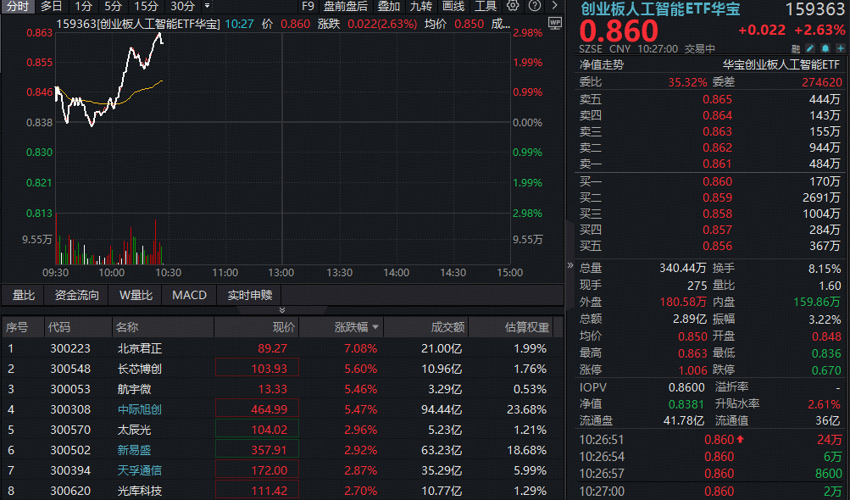Toggle 盘前盘后 pre/post market display
The height and width of the screenshot is (500, 850).
[x=347, y=7]
